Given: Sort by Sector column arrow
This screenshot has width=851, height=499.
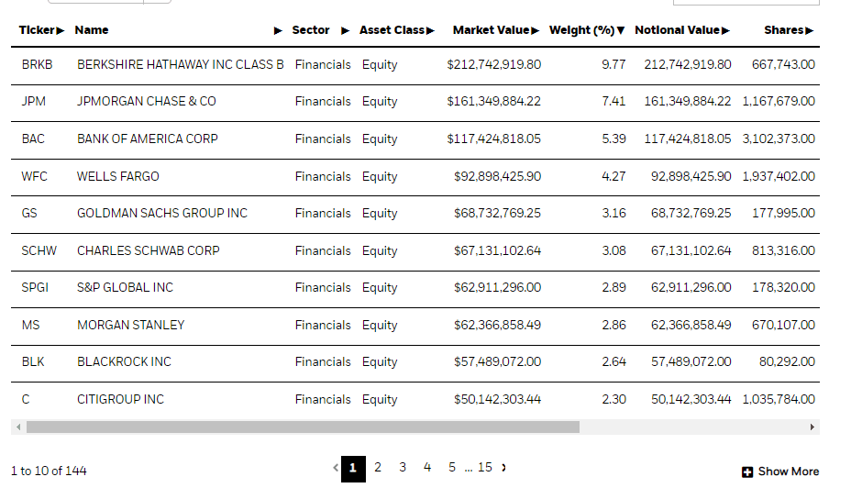Looking at the screenshot, I should (345, 30).
